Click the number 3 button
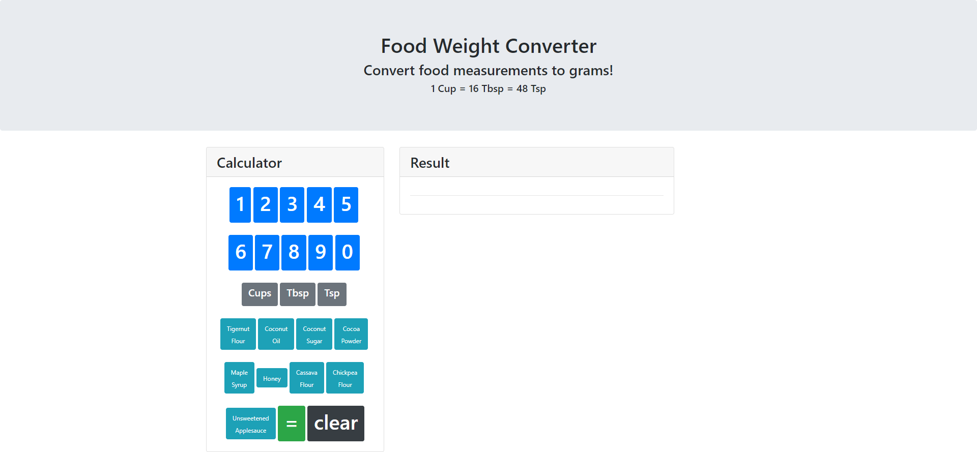The width and height of the screenshot is (977, 452). point(292,205)
